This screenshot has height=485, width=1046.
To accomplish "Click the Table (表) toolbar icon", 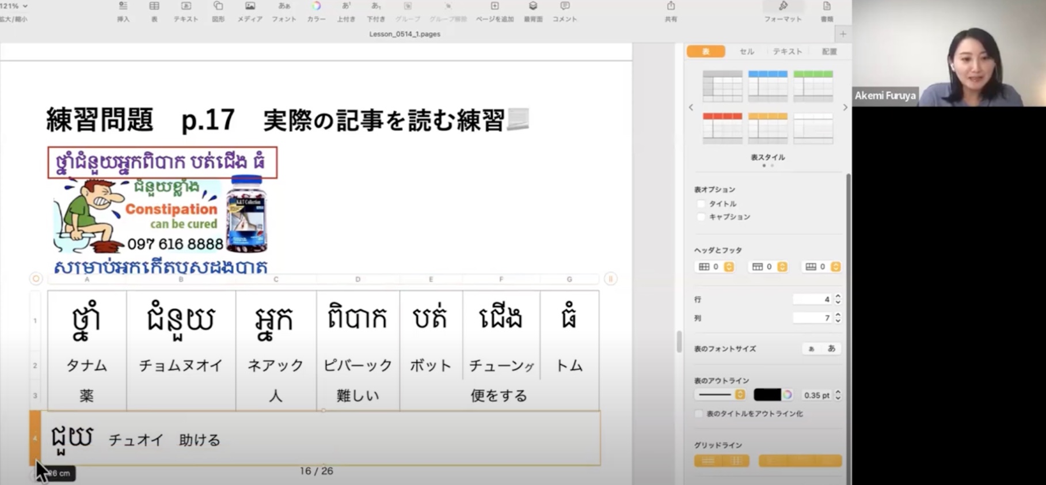I will click(x=154, y=7).
